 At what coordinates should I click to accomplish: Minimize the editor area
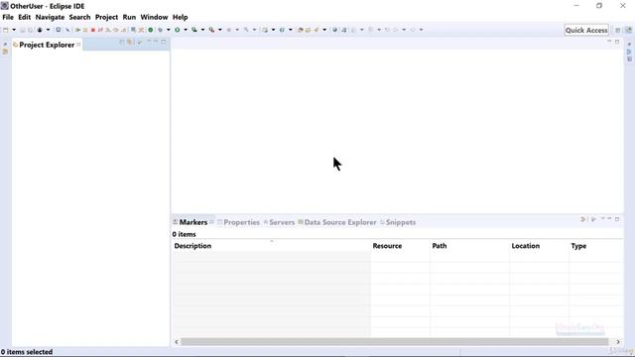tap(609, 42)
